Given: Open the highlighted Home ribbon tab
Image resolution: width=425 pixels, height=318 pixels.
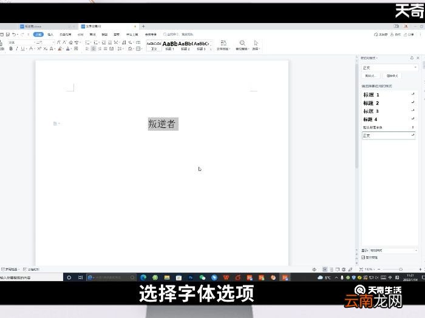Looking at the screenshot, I should click(x=38, y=35).
